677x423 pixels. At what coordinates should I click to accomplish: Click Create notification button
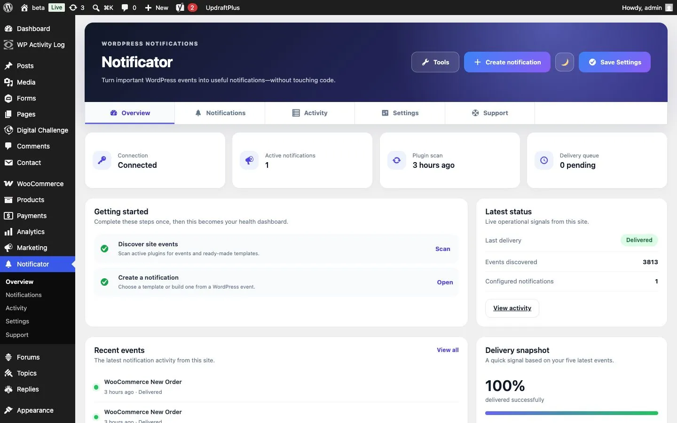coord(507,62)
